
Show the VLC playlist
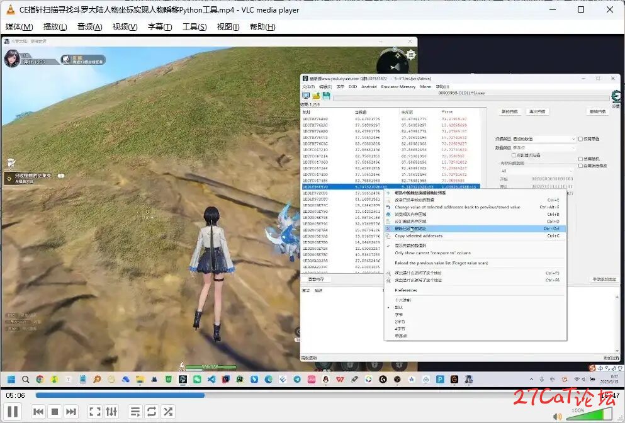pyautogui.click(x=135, y=412)
